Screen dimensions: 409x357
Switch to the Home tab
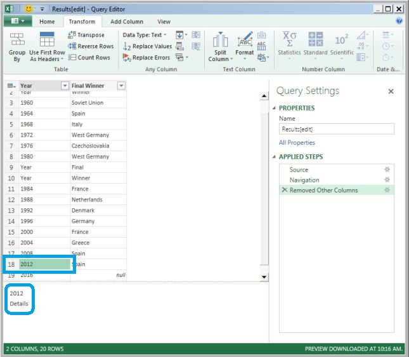tap(47, 21)
